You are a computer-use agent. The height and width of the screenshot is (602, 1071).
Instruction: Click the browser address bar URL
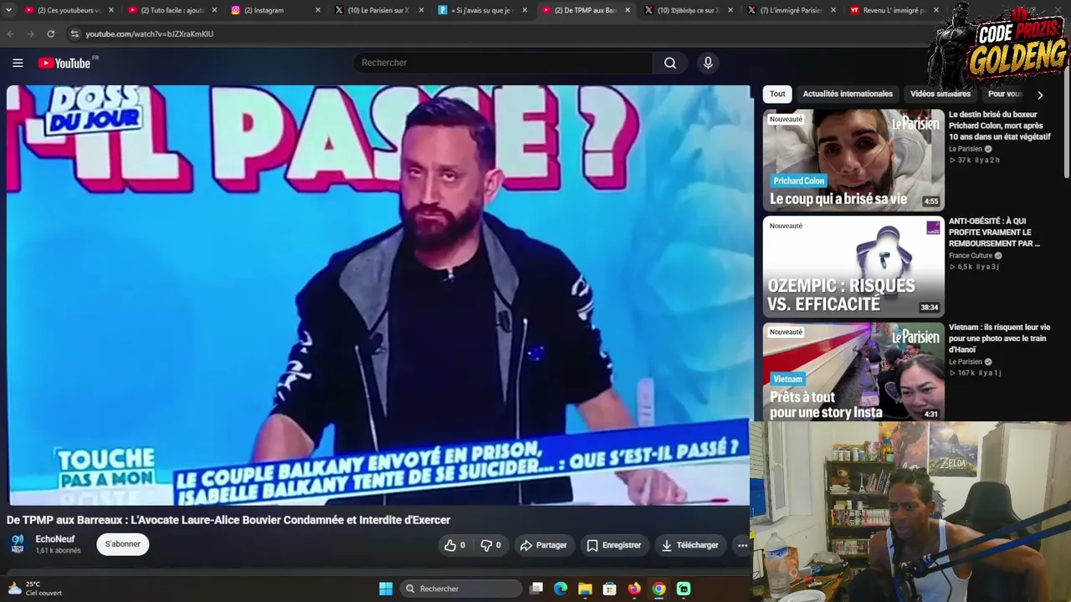(x=150, y=33)
